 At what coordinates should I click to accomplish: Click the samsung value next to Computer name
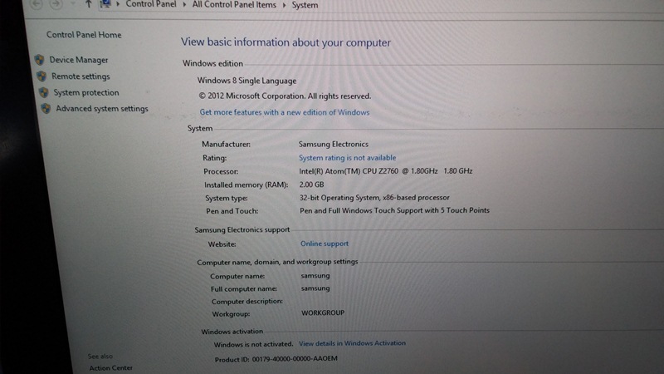point(315,276)
